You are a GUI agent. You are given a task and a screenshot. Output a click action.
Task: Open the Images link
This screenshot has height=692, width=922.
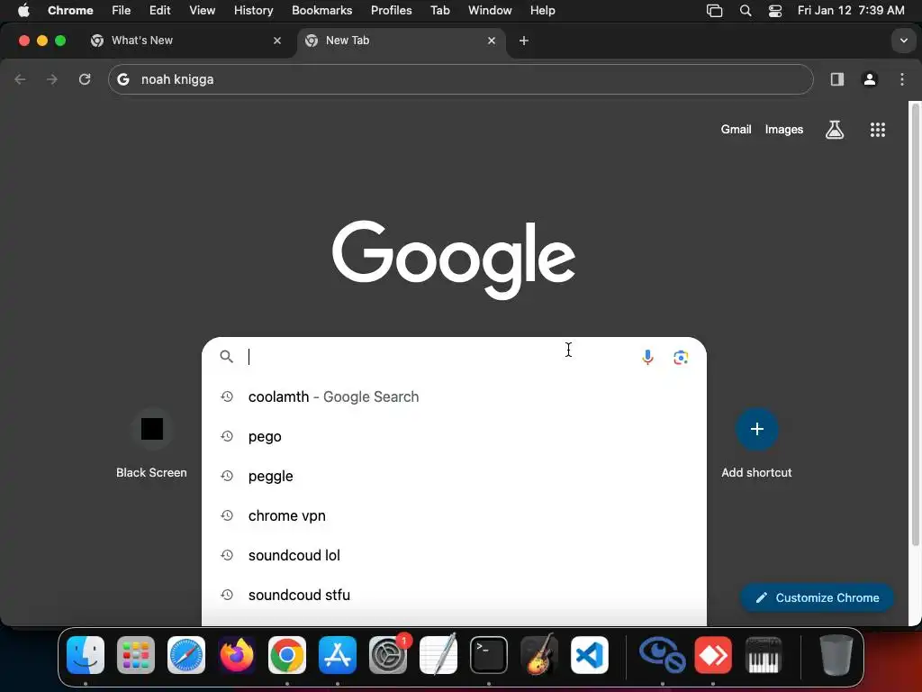(x=784, y=130)
